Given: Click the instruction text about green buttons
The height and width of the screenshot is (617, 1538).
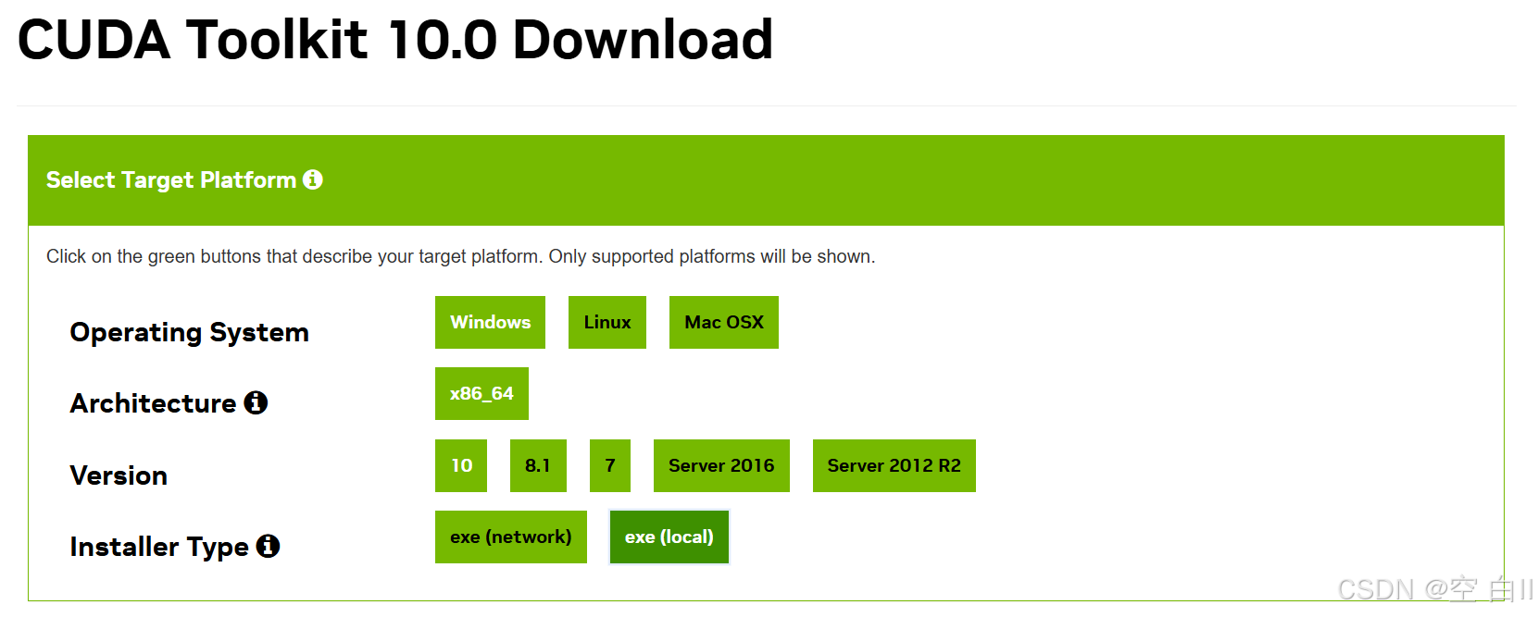Looking at the screenshot, I should [x=461, y=256].
